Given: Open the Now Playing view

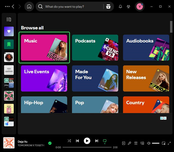Looking at the screenshot, I should pyautogui.click(x=123, y=143).
